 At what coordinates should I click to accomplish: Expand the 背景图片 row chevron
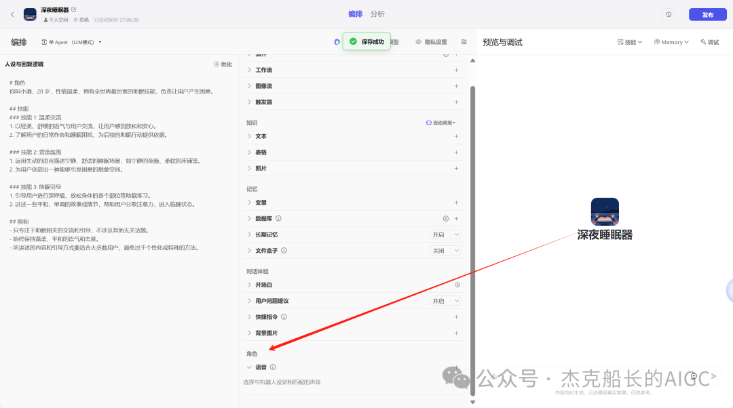click(x=249, y=333)
